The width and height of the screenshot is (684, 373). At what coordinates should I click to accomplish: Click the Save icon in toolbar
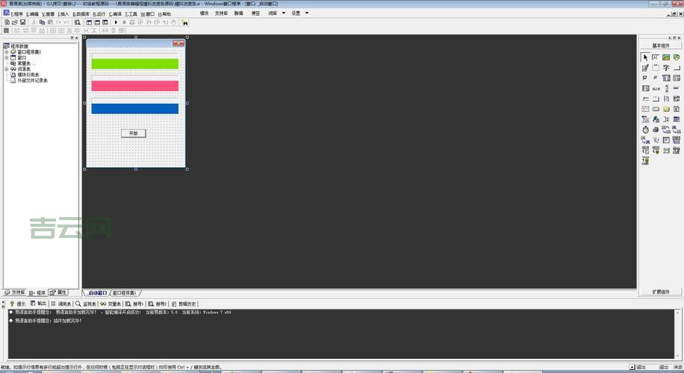[23, 22]
